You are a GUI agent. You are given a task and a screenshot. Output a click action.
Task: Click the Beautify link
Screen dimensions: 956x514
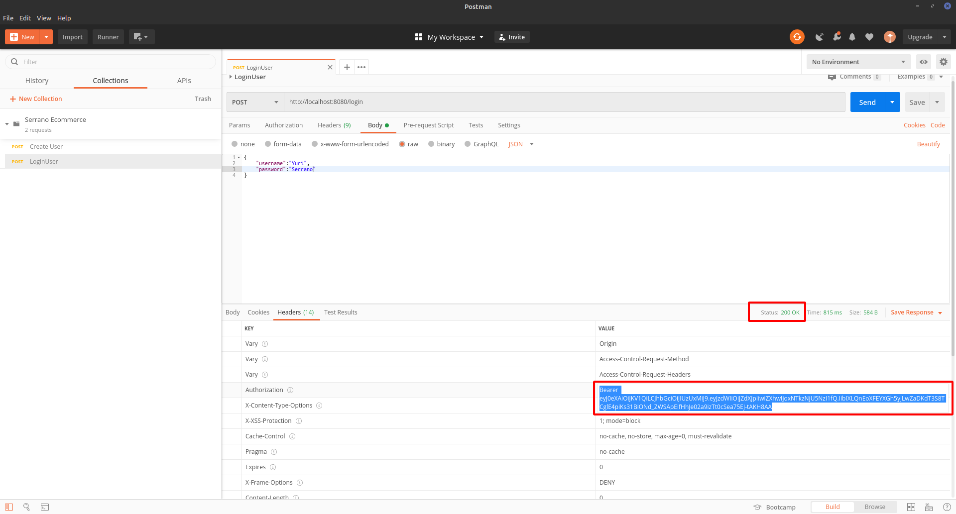coord(929,144)
